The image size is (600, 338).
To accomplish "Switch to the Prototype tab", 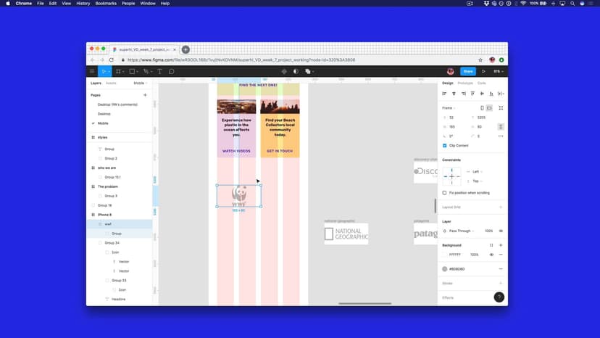I will pos(464,83).
